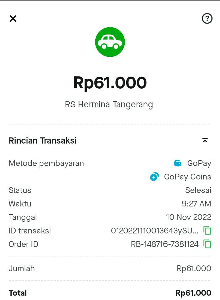The width and height of the screenshot is (220, 300).
Task: Tap the Rp61.000 headline amount
Action: [x=110, y=83]
